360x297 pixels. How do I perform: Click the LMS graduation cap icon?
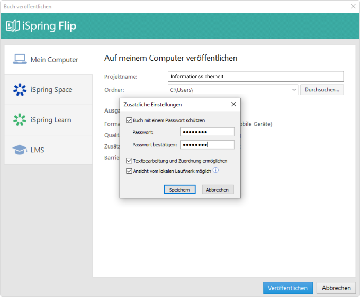click(20, 150)
